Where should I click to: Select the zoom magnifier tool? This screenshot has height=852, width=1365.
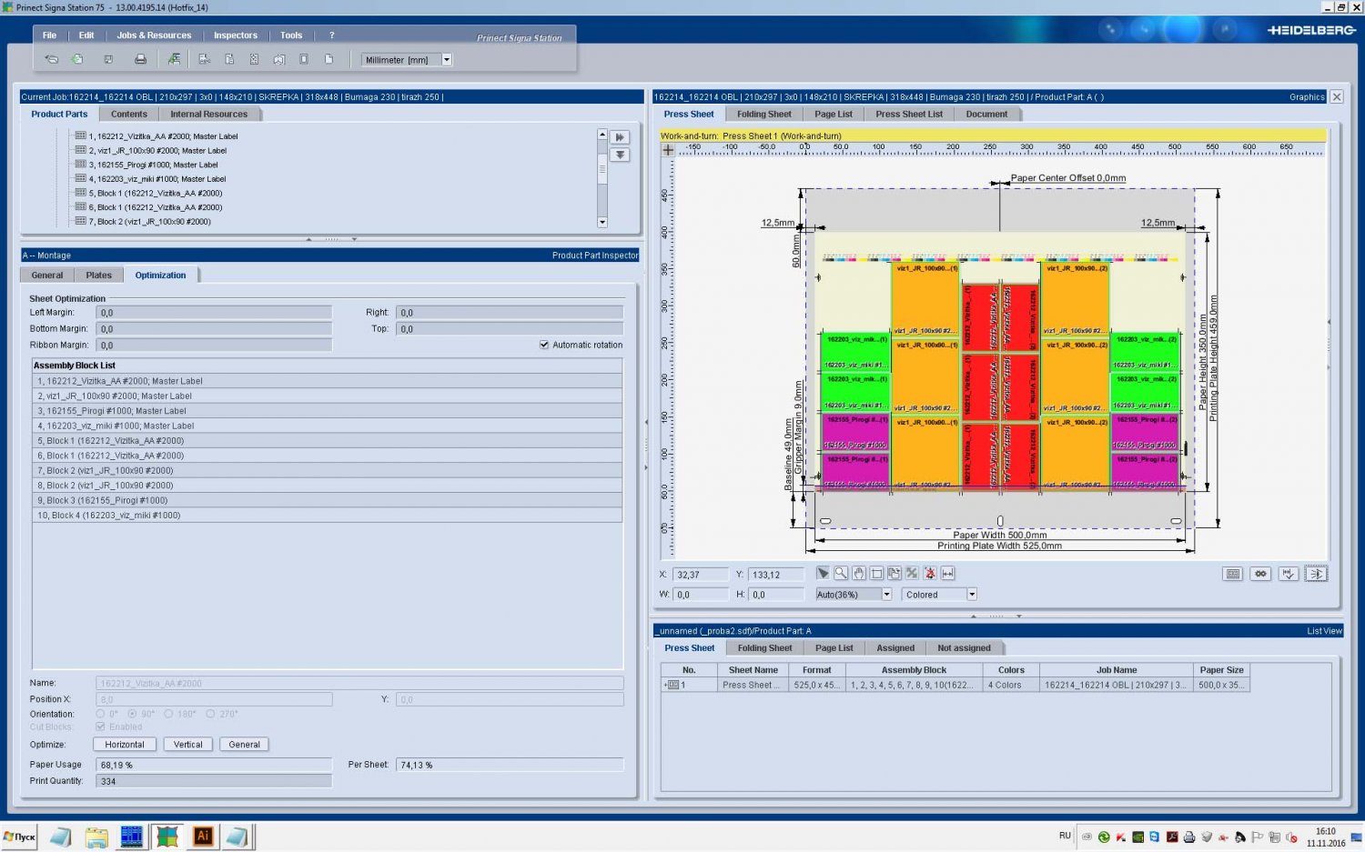841,574
